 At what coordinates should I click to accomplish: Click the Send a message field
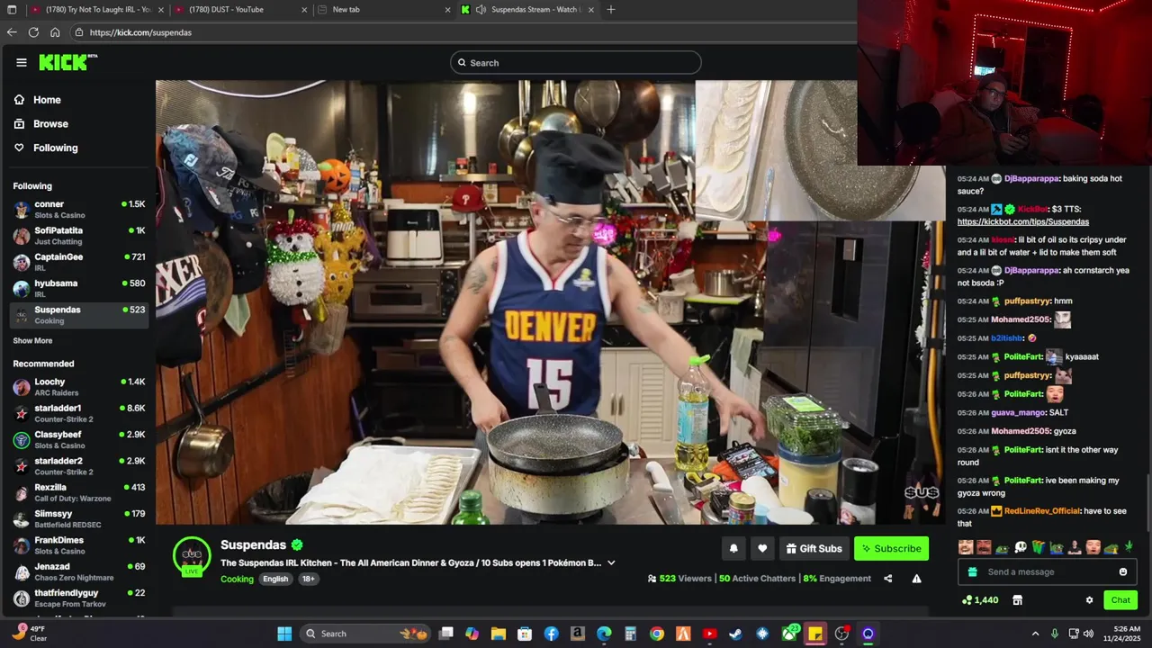pos(1047,571)
